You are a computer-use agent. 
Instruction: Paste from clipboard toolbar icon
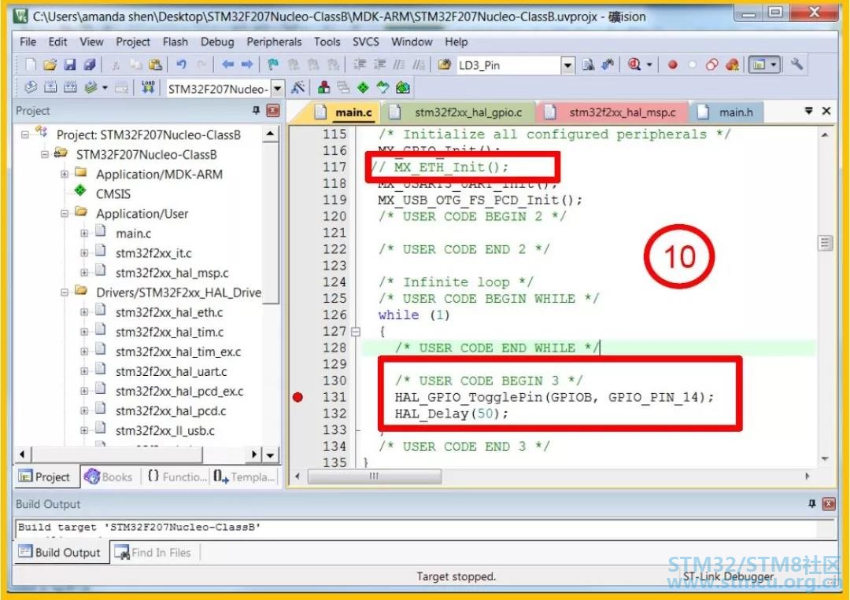155,65
